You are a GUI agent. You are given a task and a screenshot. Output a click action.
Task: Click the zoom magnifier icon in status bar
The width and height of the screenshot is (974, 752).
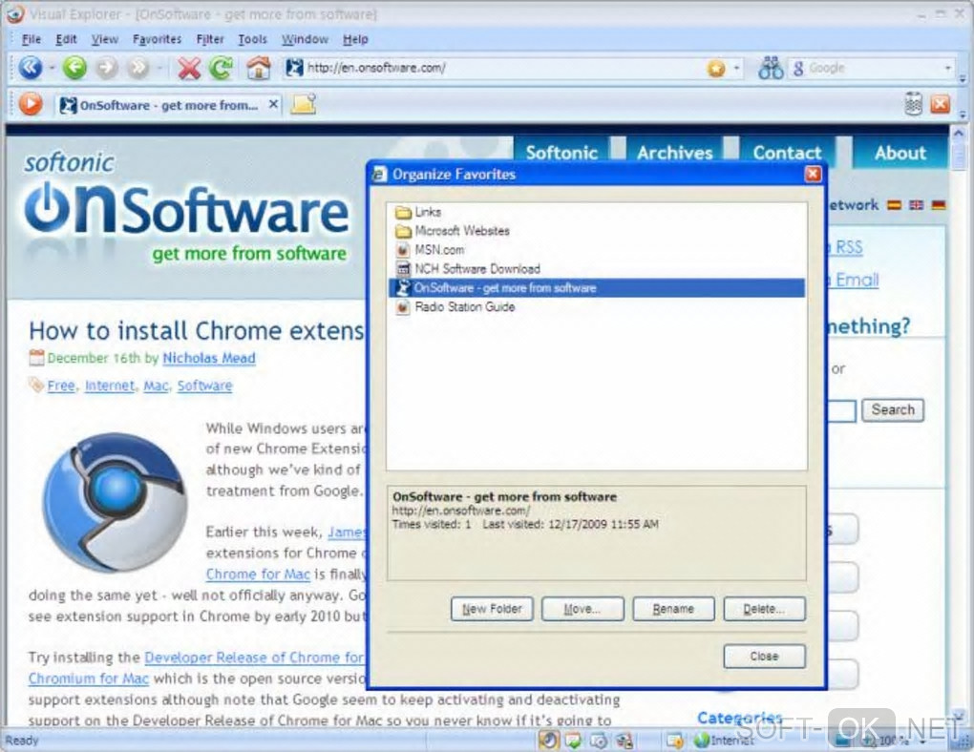870,741
